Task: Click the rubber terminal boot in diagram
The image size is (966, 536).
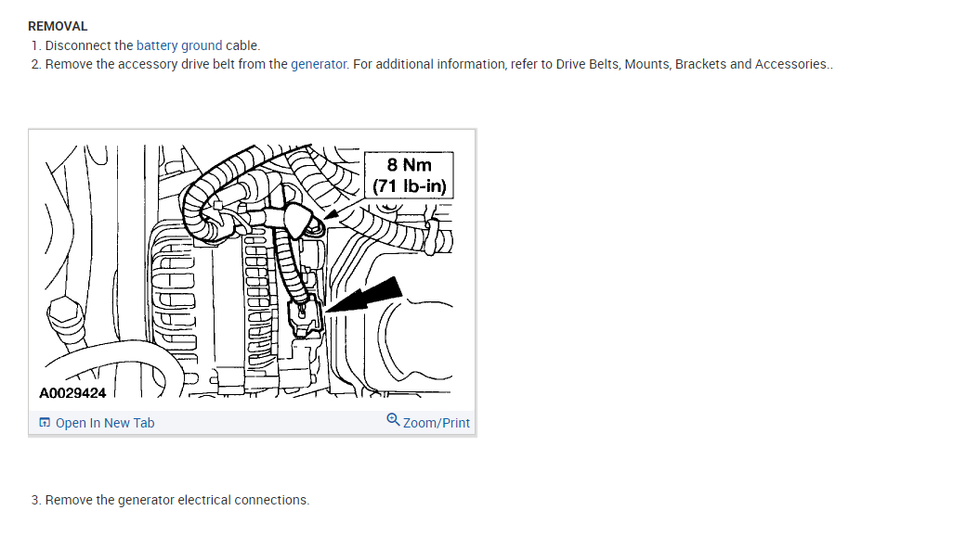Action: 295,219
